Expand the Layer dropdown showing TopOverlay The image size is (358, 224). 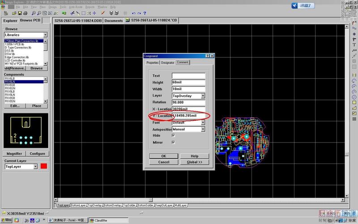[x=203, y=95]
